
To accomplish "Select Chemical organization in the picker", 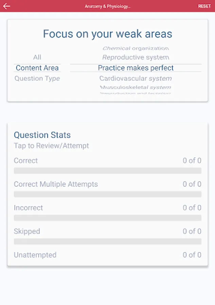I will (136, 48).
